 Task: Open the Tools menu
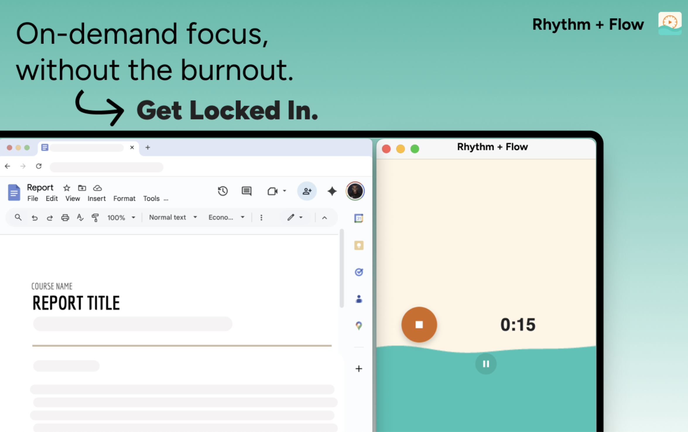tap(151, 199)
